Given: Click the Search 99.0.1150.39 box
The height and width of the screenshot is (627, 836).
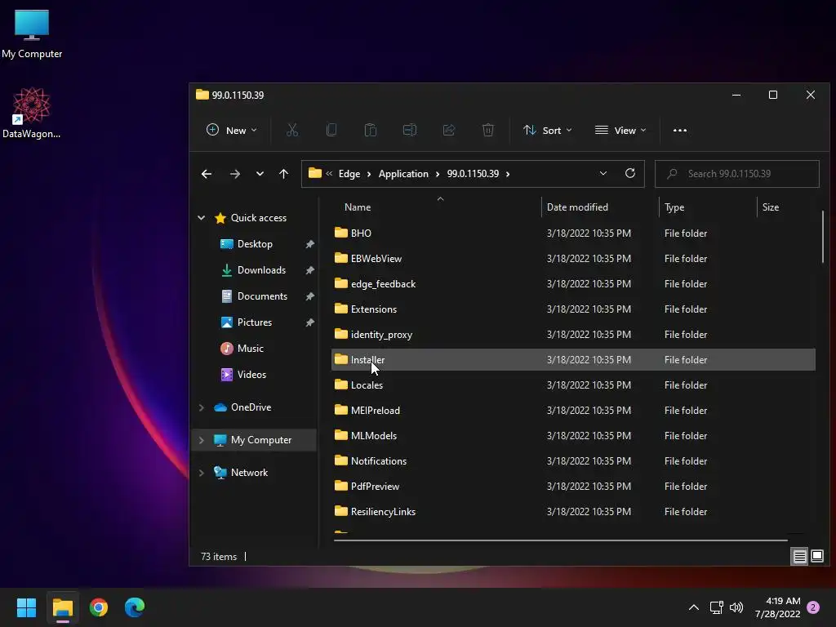Looking at the screenshot, I should 737,174.
